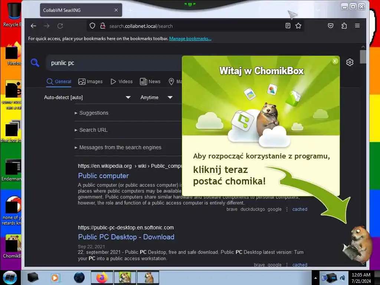Expand Messages from the search engines
380x285 pixels.
coord(118,148)
